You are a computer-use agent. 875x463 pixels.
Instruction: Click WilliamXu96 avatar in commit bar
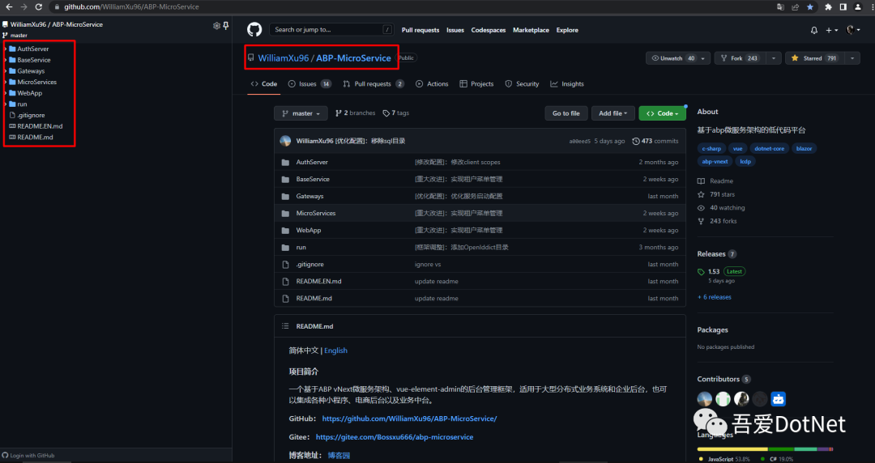tap(285, 141)
